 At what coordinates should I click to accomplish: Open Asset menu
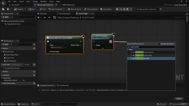pyautogui.click(x=21, y=1)
